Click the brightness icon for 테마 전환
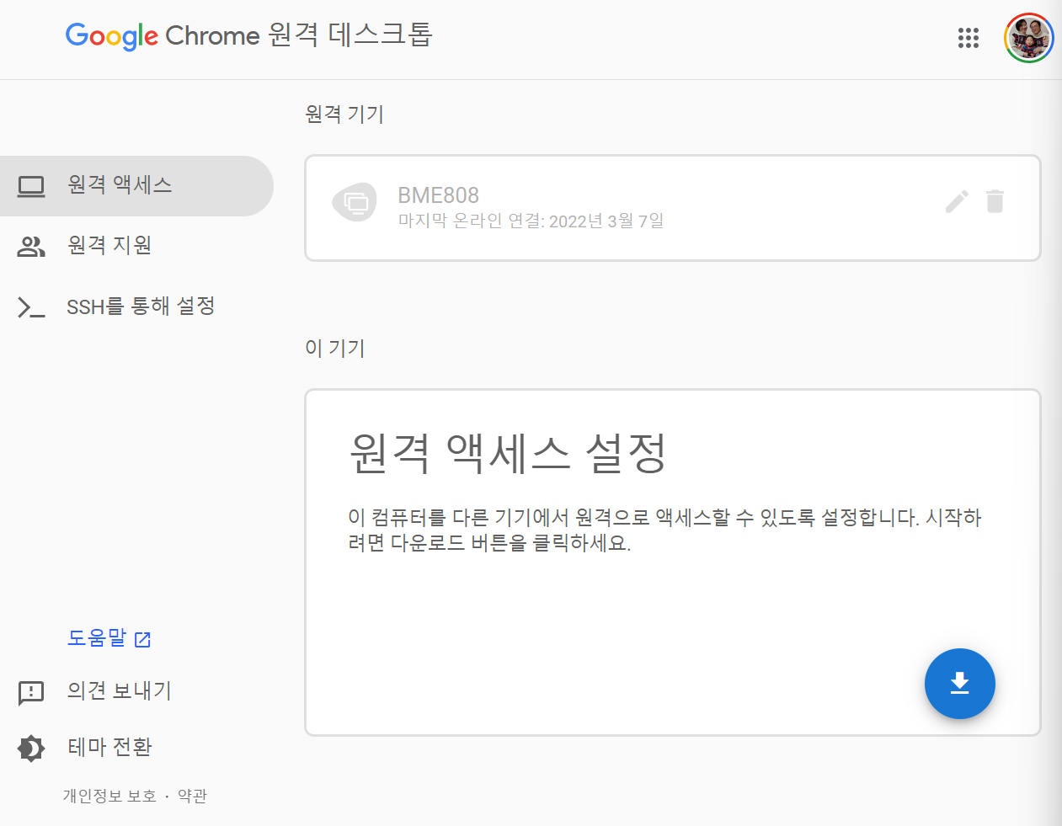The image size is (1062, 826). click(31, 748)
